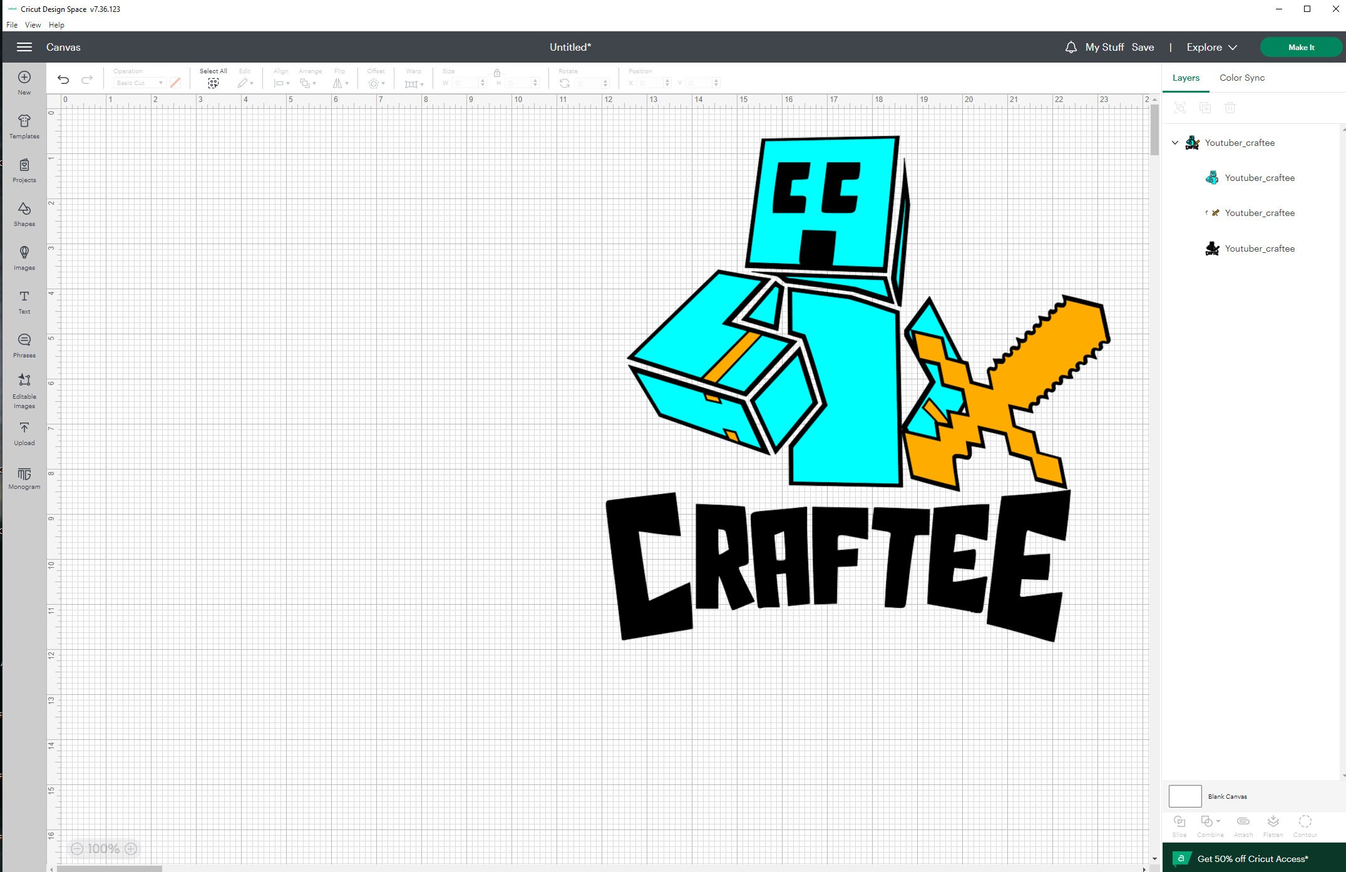The height and width of the screenshot is (872, 1346).
Task: Click the Undo arrow
Action: pos(63,80)
